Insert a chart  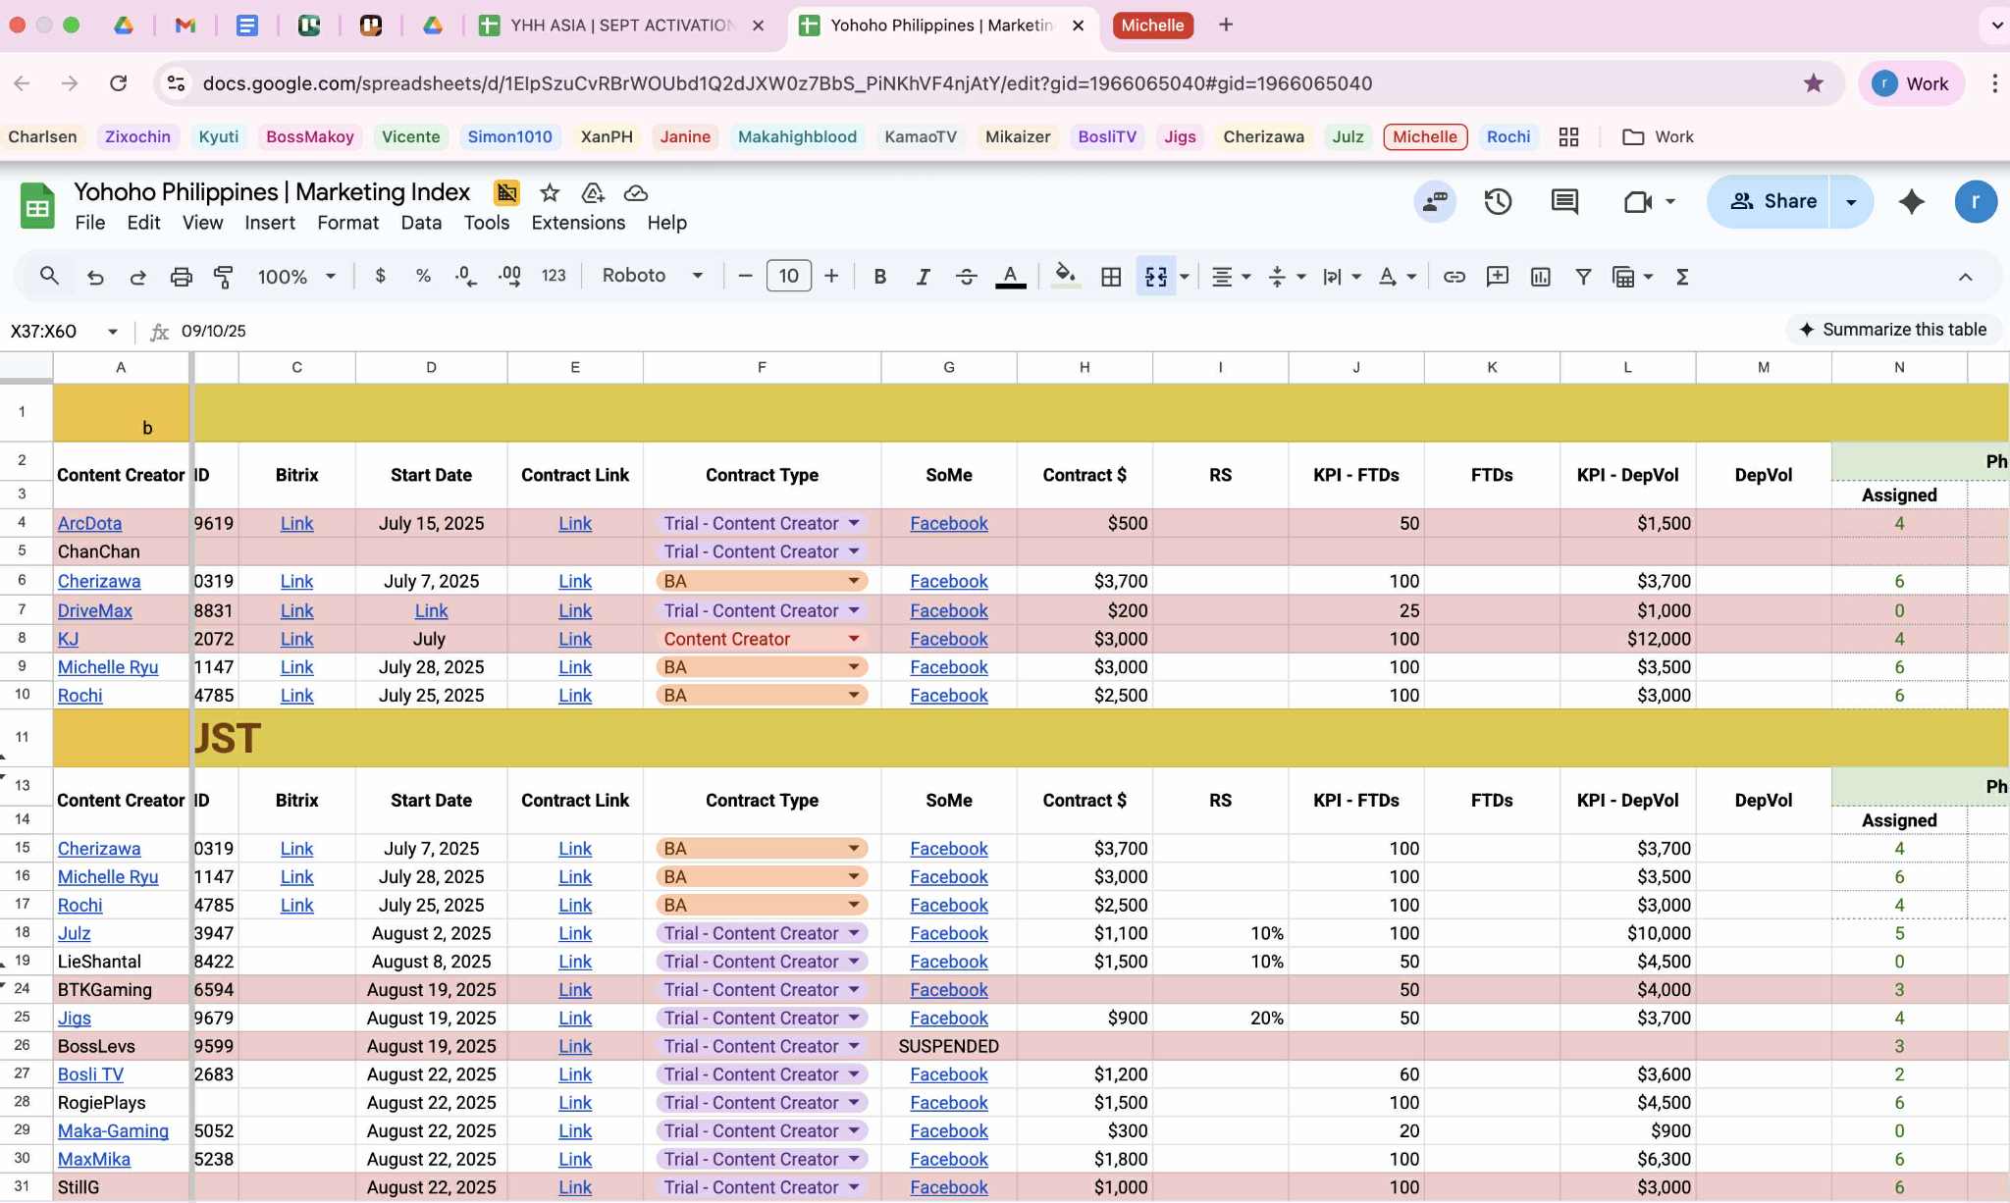[x=1541, y=277]
